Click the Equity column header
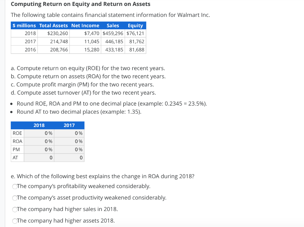 pyautogui.click(x=135, y=25)
